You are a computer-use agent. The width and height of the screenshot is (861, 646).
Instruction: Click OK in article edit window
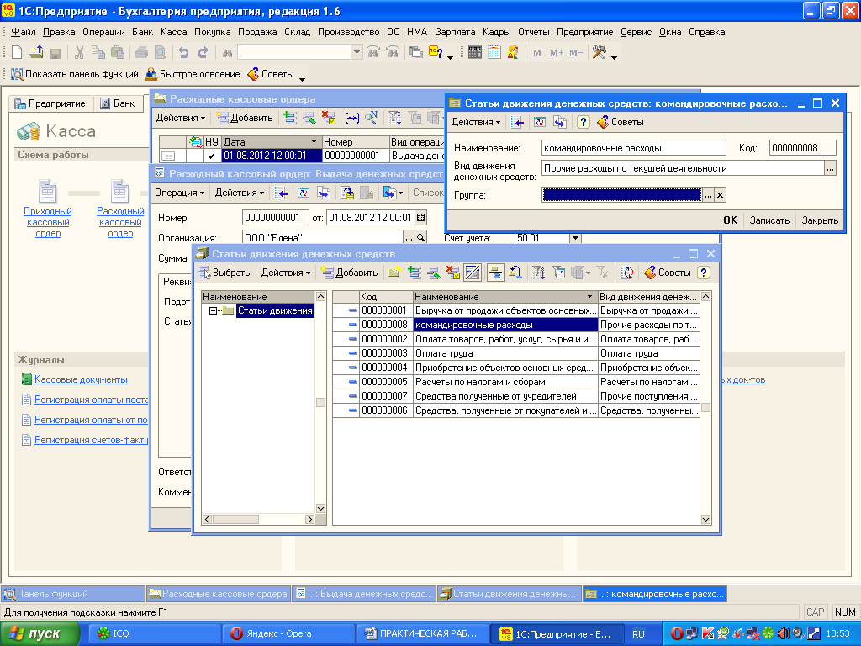730,220
